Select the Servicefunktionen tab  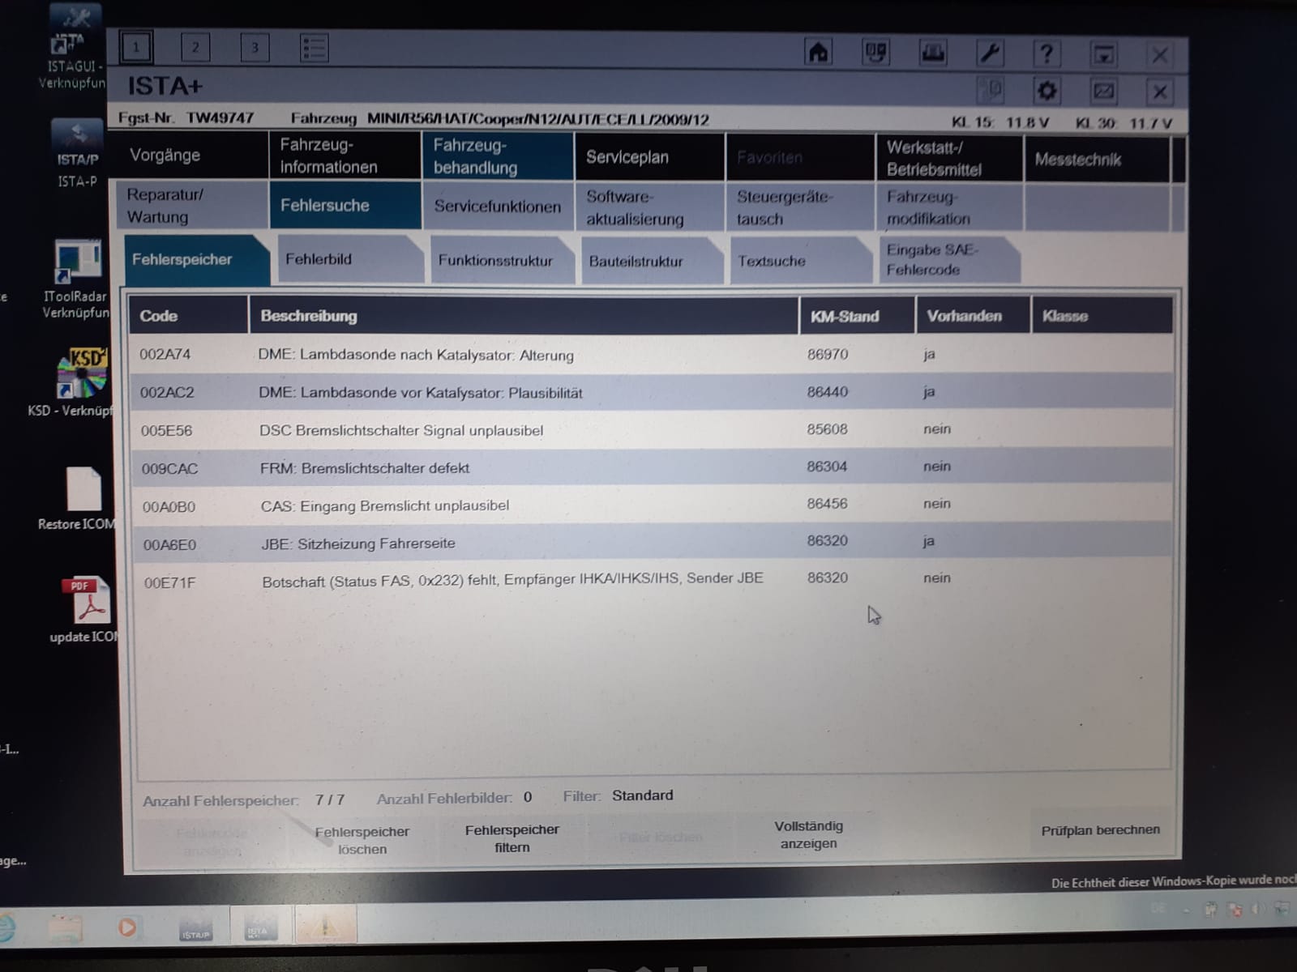[x=497, y=207]
